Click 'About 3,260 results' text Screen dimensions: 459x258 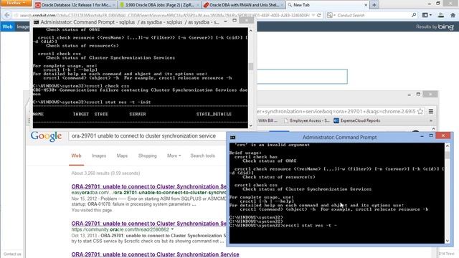[105, 173]
